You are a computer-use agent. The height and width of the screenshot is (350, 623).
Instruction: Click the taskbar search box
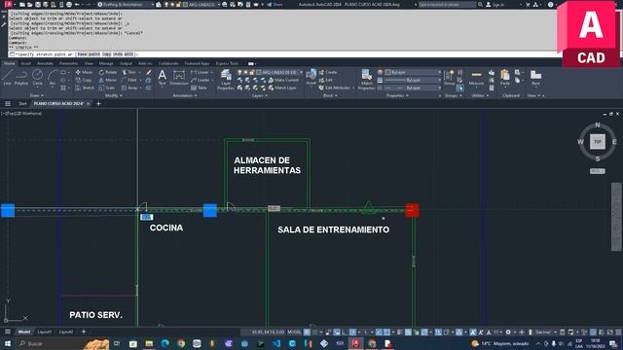tap(61, 343)
